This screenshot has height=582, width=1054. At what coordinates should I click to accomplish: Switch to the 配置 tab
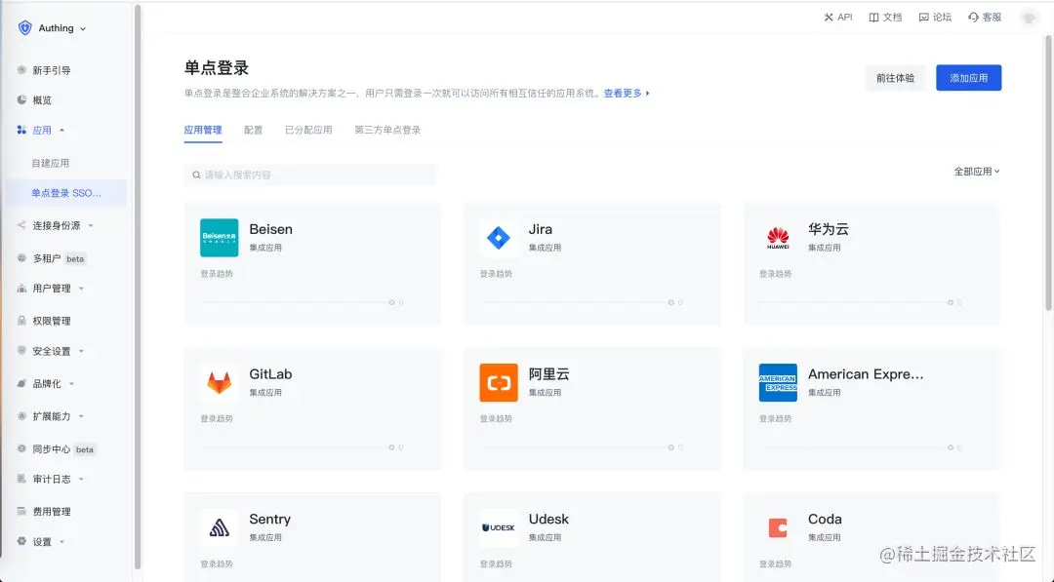[254, 131]
